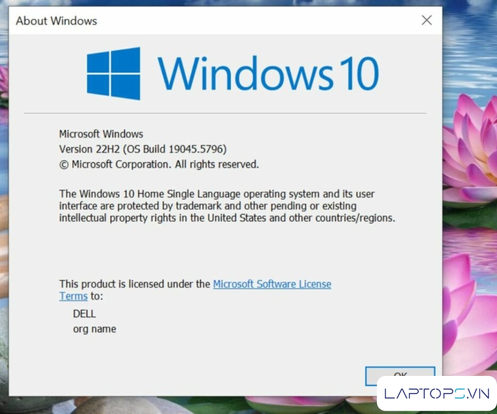Viewport: 497px width, 414px height.
Task: Click the 'Terms' link text
Action: (x=73, y=296)
